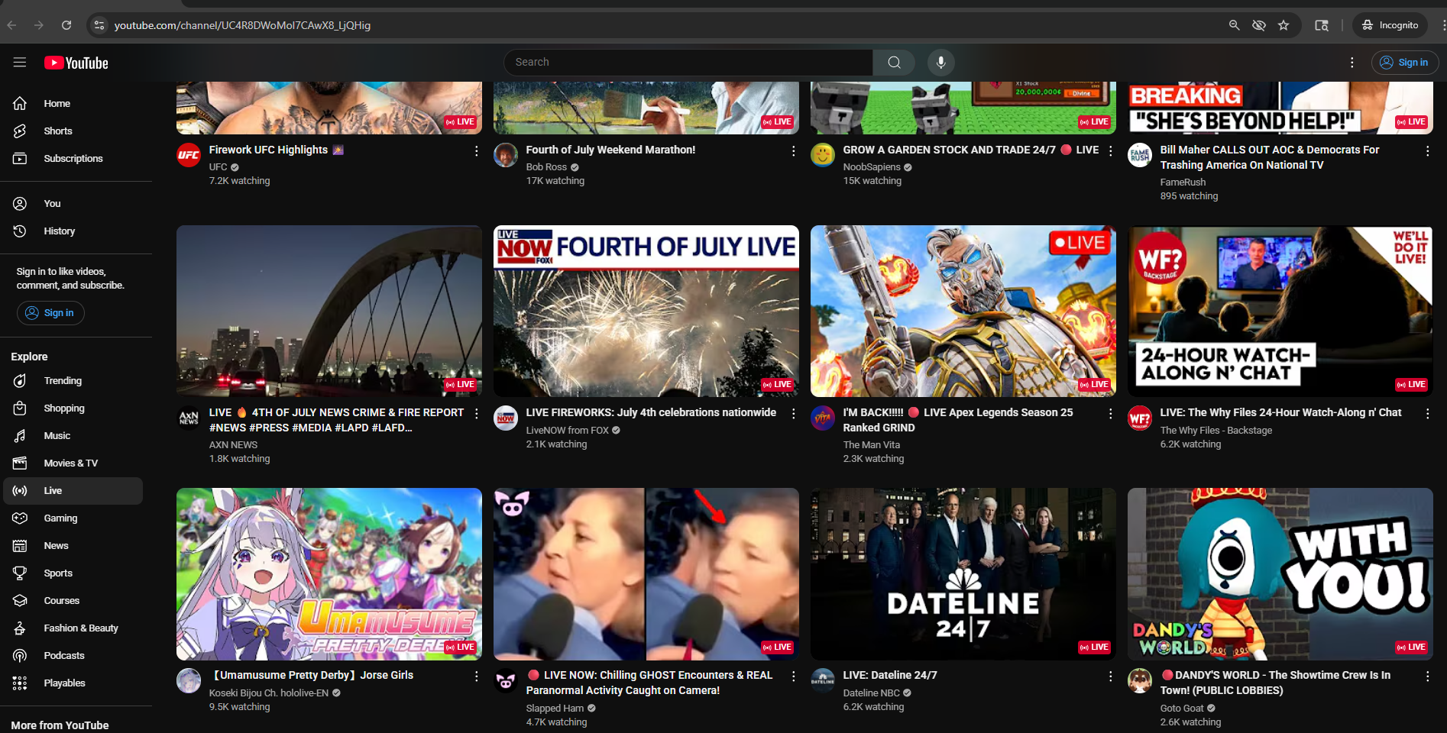Open Dateline NBC channel link
Screen dimensions: 1447x733
(x=871, y=693)
